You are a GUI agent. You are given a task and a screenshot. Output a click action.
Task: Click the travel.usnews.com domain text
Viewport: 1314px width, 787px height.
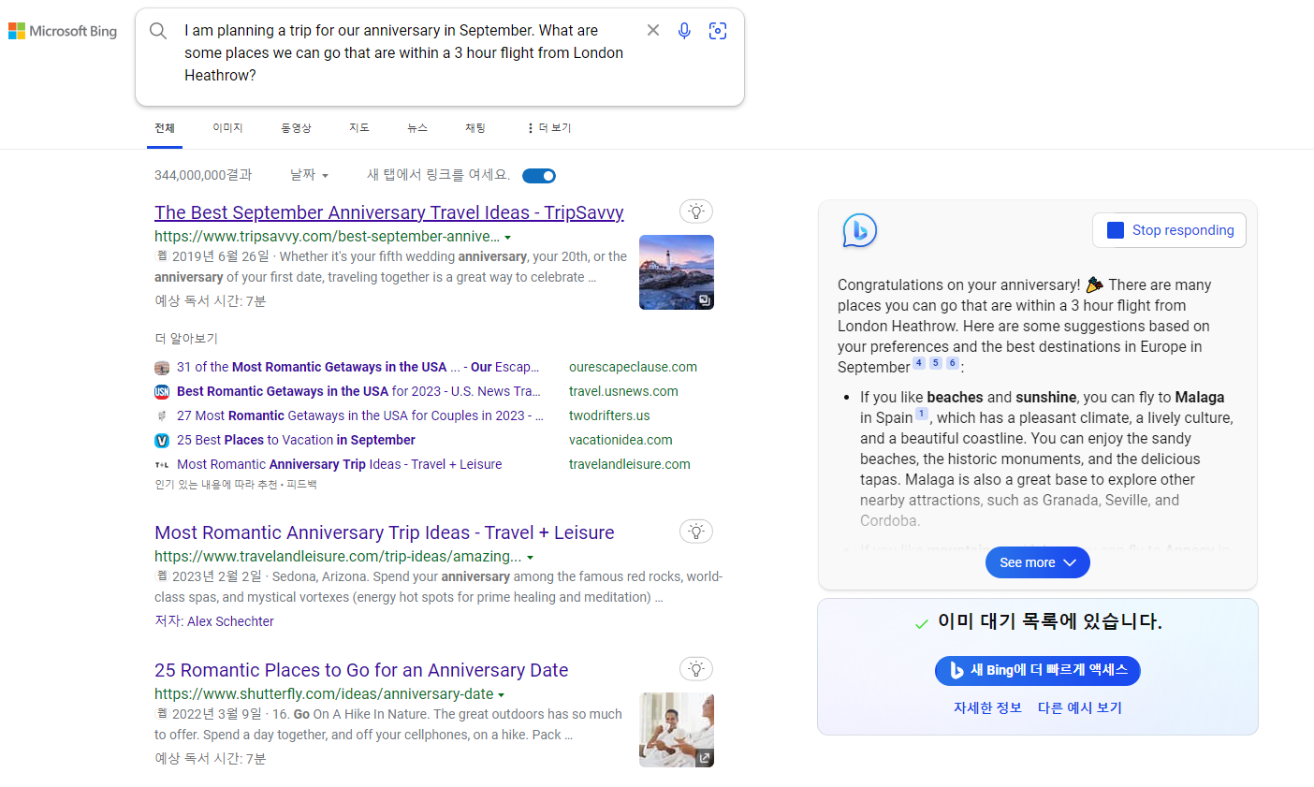[x=623, y=391]
